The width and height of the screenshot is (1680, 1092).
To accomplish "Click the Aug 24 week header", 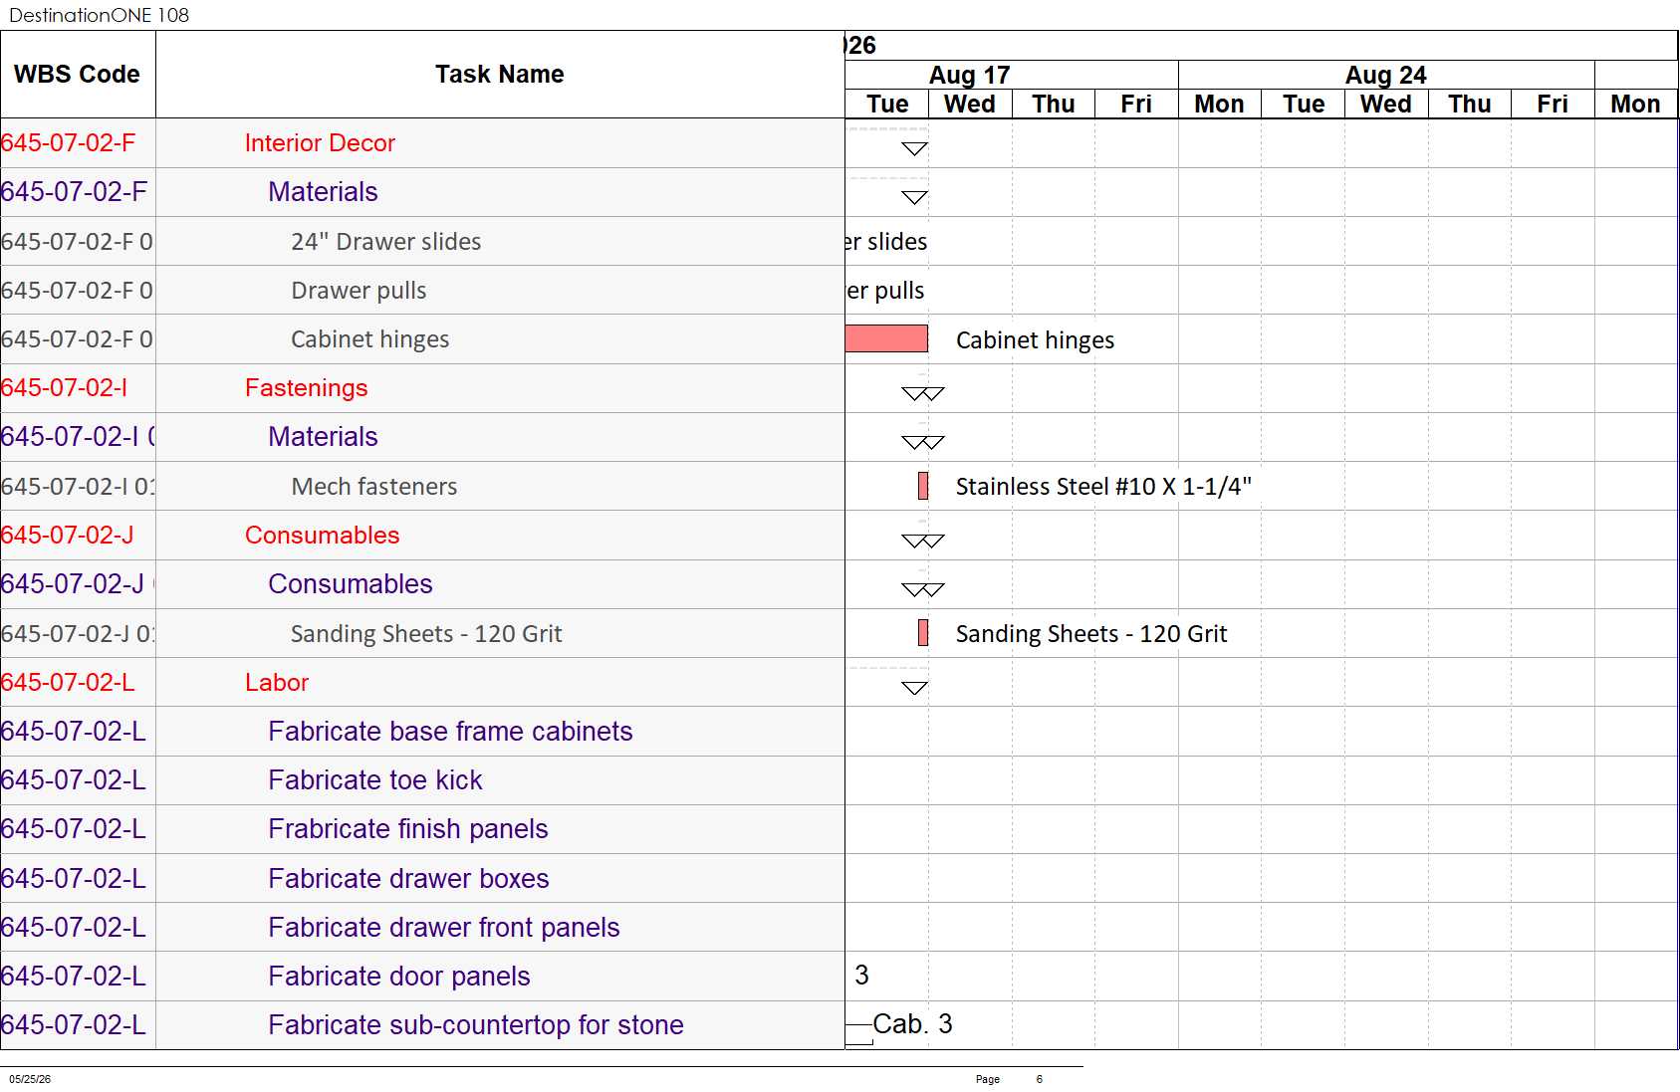I will pos(1386,76).
